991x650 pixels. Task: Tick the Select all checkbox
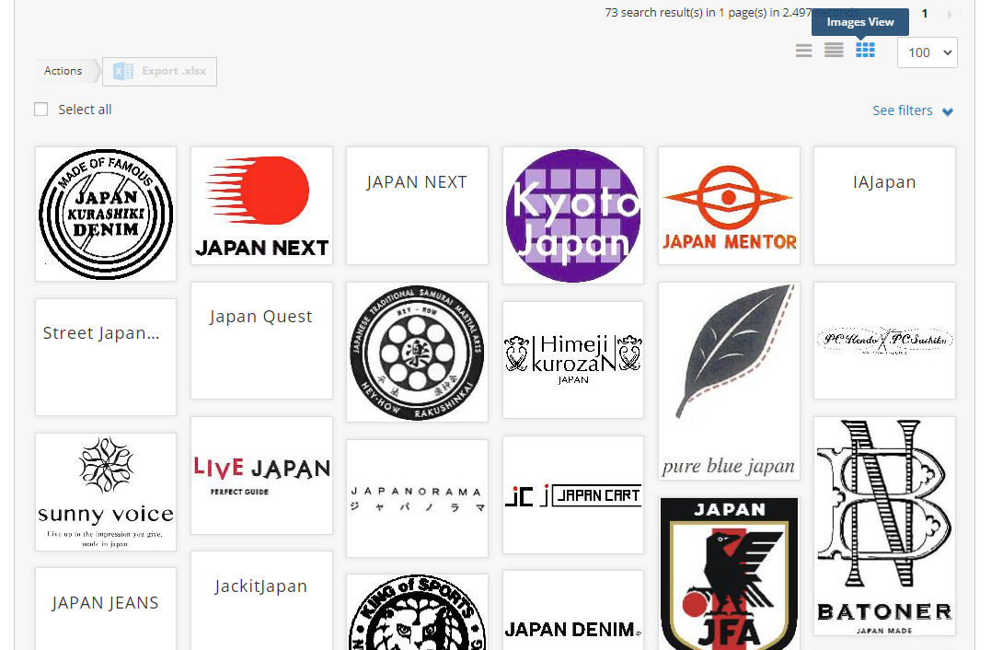[x=41, y=110]
